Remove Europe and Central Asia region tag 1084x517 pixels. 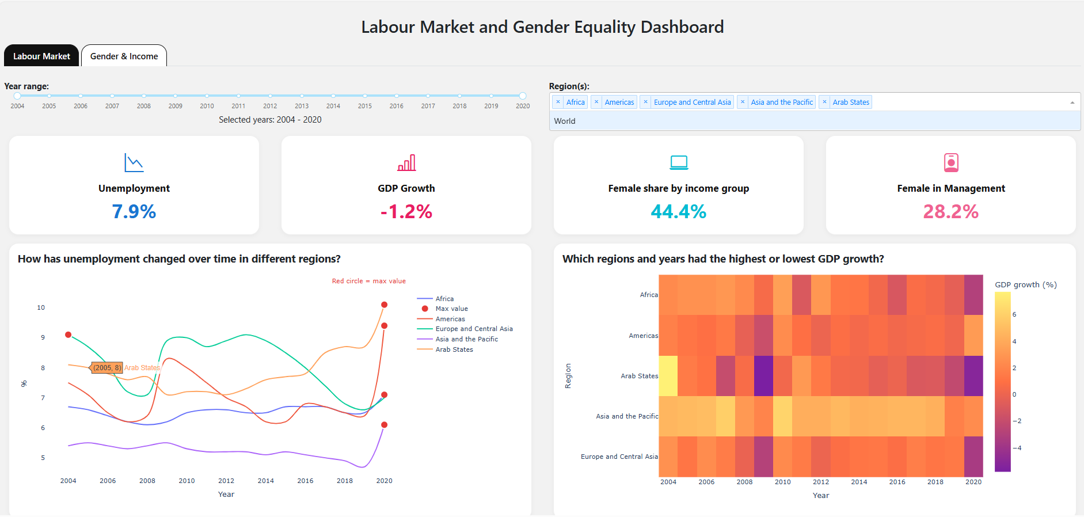(x=645, y=102)
